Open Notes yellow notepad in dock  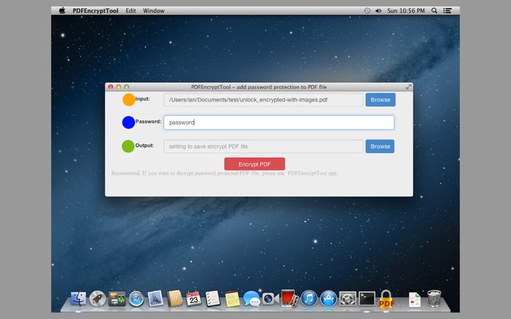coord(233,299)
